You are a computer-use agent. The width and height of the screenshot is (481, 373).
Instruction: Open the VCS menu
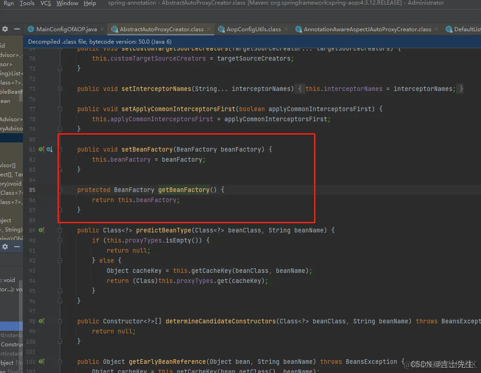(46, 3)
